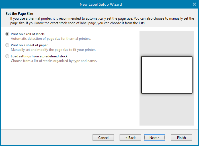Click 'Manually set and modify the page size' description
199x146 pixels.
point(53,50)
